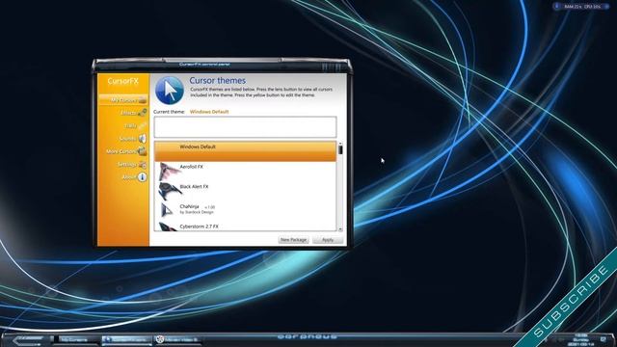Open the My Cursors section
This screenshot has height=347, width=617.
[x=123, y=100]
